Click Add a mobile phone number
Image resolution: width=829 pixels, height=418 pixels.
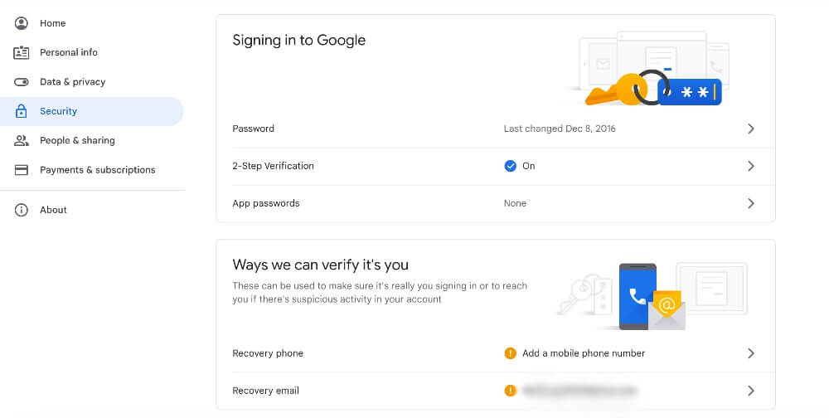coord(584,353)
